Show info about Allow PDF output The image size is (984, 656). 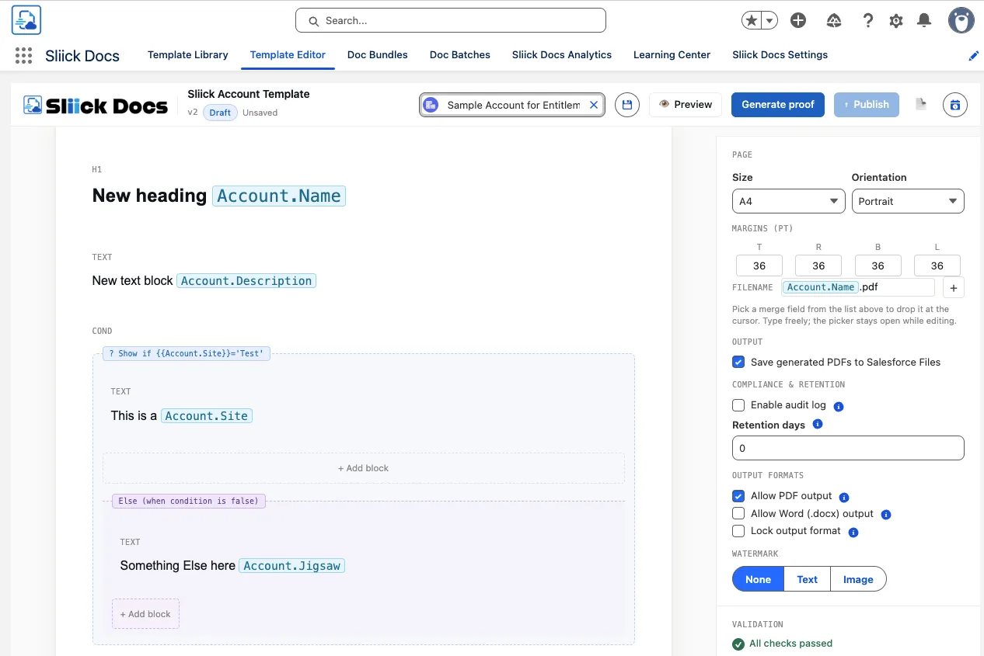point(844,497)
